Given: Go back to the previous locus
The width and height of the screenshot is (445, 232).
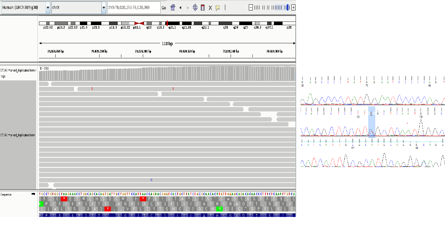Looking at the screenshot, I should click(x=180, y=8).
